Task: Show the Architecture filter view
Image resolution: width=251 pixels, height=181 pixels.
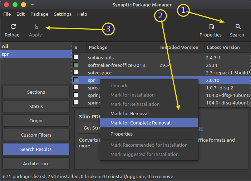Action: pyautogui.click(x=36, y=163)
